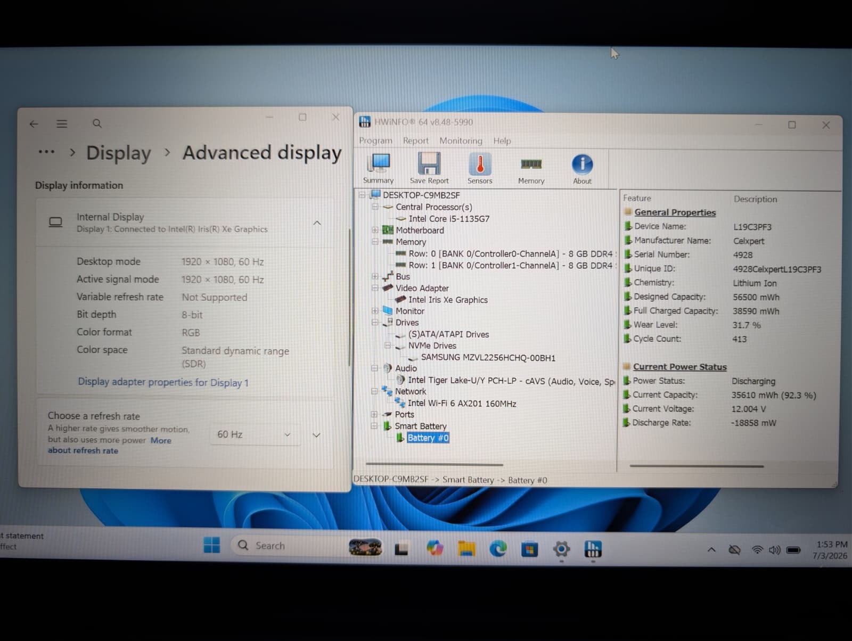Click the HWiNFO taskbar icon
Image resolution: width=852 pixels, height=641 pixels.
click(593, 549)
